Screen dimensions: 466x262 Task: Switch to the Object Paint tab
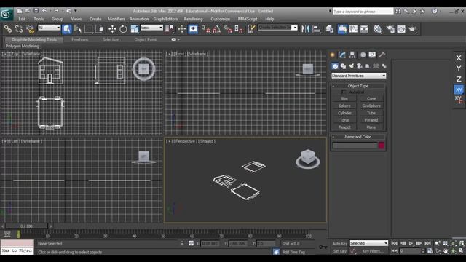[146, 39]
